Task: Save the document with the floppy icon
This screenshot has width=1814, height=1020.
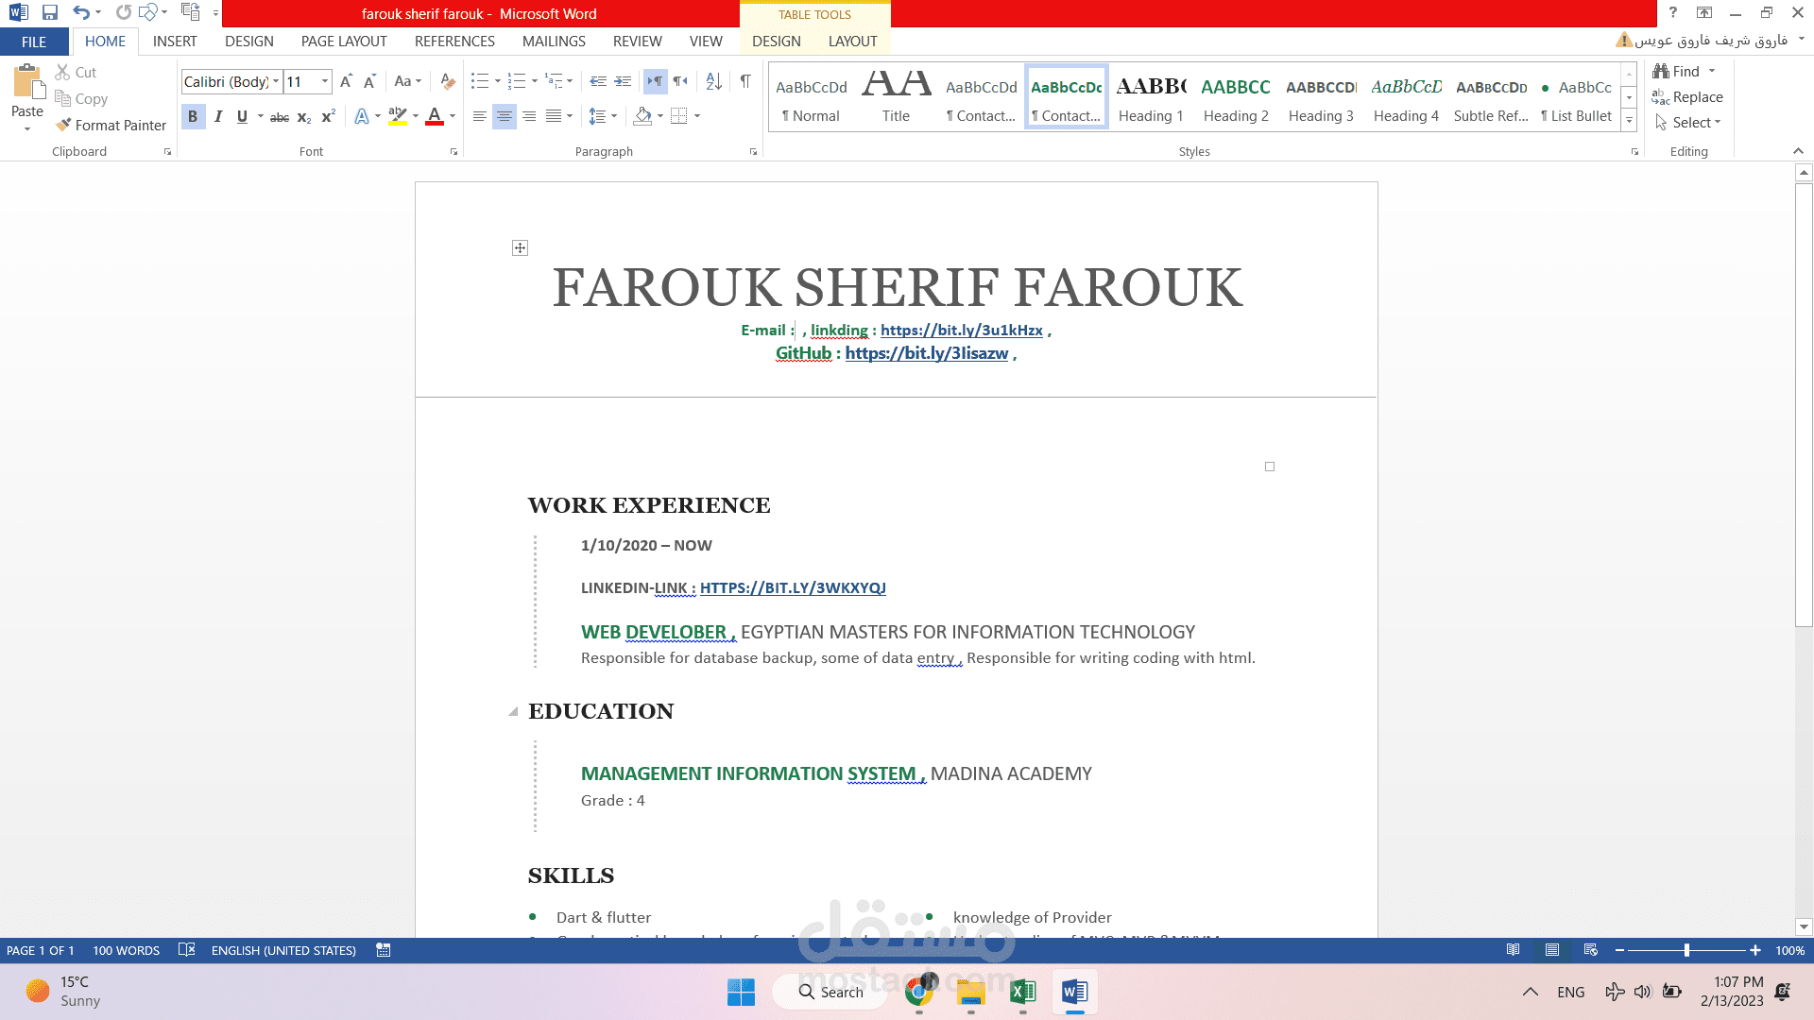Action: pos(50,12)
